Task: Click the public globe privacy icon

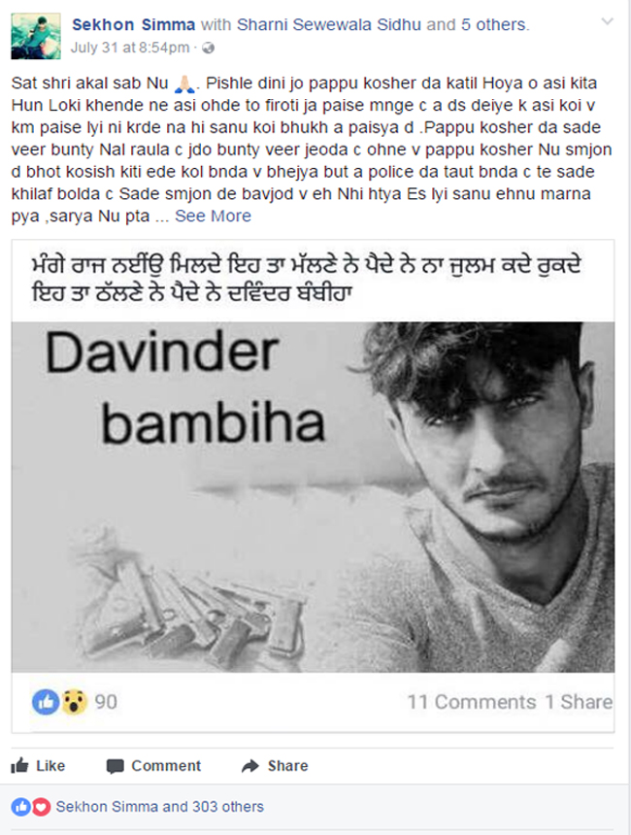Action: click(208, 48)
